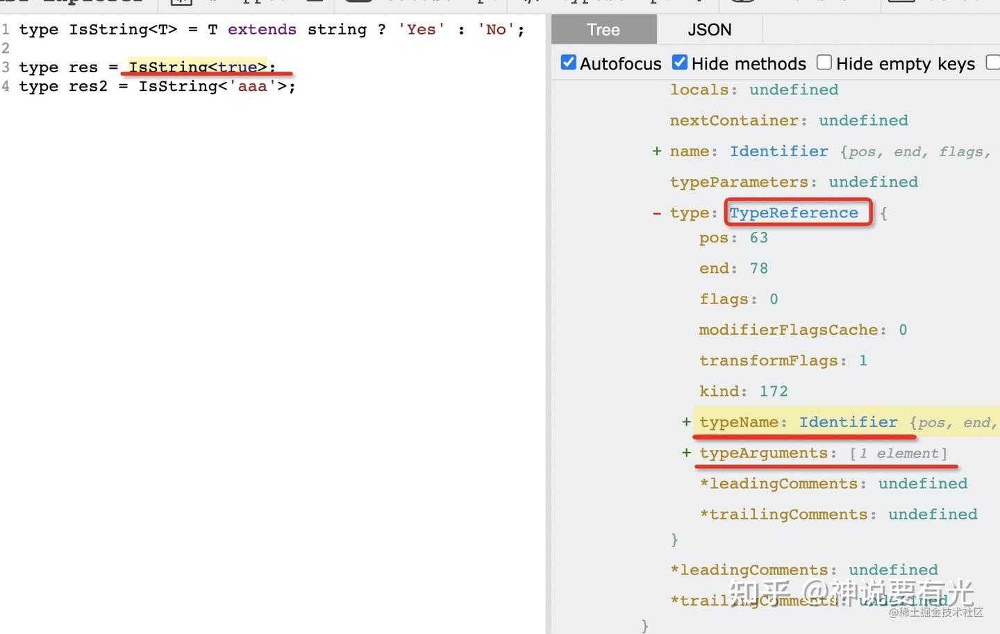Expand the name: Identifier node
This screenshot has height=634, width=1000.
[656, 151]
